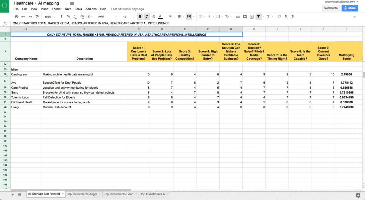The image size is (365, 200).
Task: Increase decimal places
Action: point(82,17)
